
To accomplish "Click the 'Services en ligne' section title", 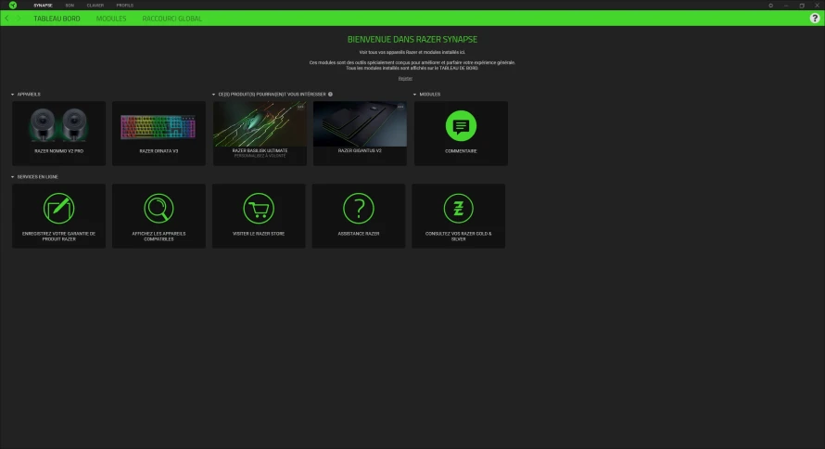I will tap(37, 177).
